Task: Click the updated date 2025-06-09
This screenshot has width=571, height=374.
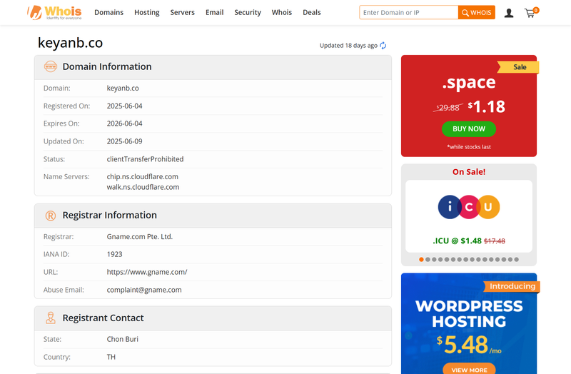Action: coord(124,141)
